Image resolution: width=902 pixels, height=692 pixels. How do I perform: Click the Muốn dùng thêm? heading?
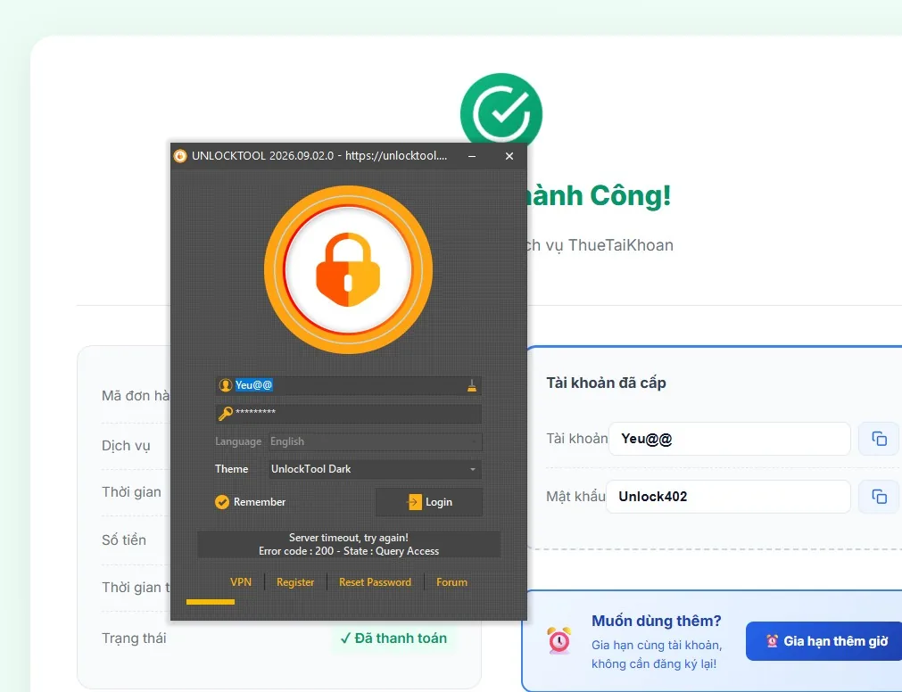point(657,621)
